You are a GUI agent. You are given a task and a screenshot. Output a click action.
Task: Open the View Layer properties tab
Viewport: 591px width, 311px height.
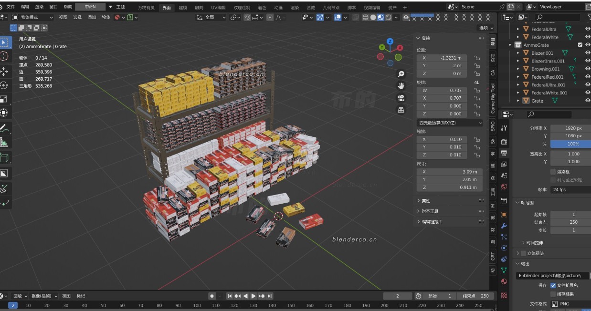point(504,165)
